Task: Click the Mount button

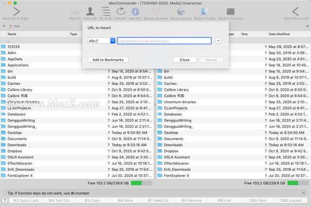Action: coord(211,60)
